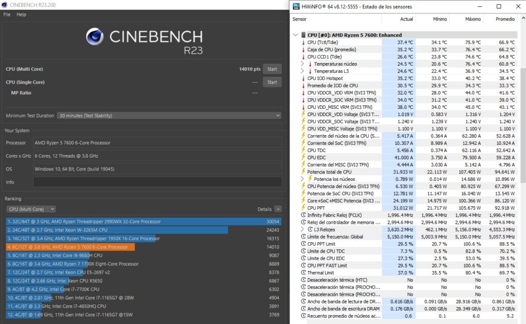The width and height of the screenshot is (526, 324).
Task: Click the thermometer icon beside CPU IOD Hotspot
Action: tap(303, 78)
